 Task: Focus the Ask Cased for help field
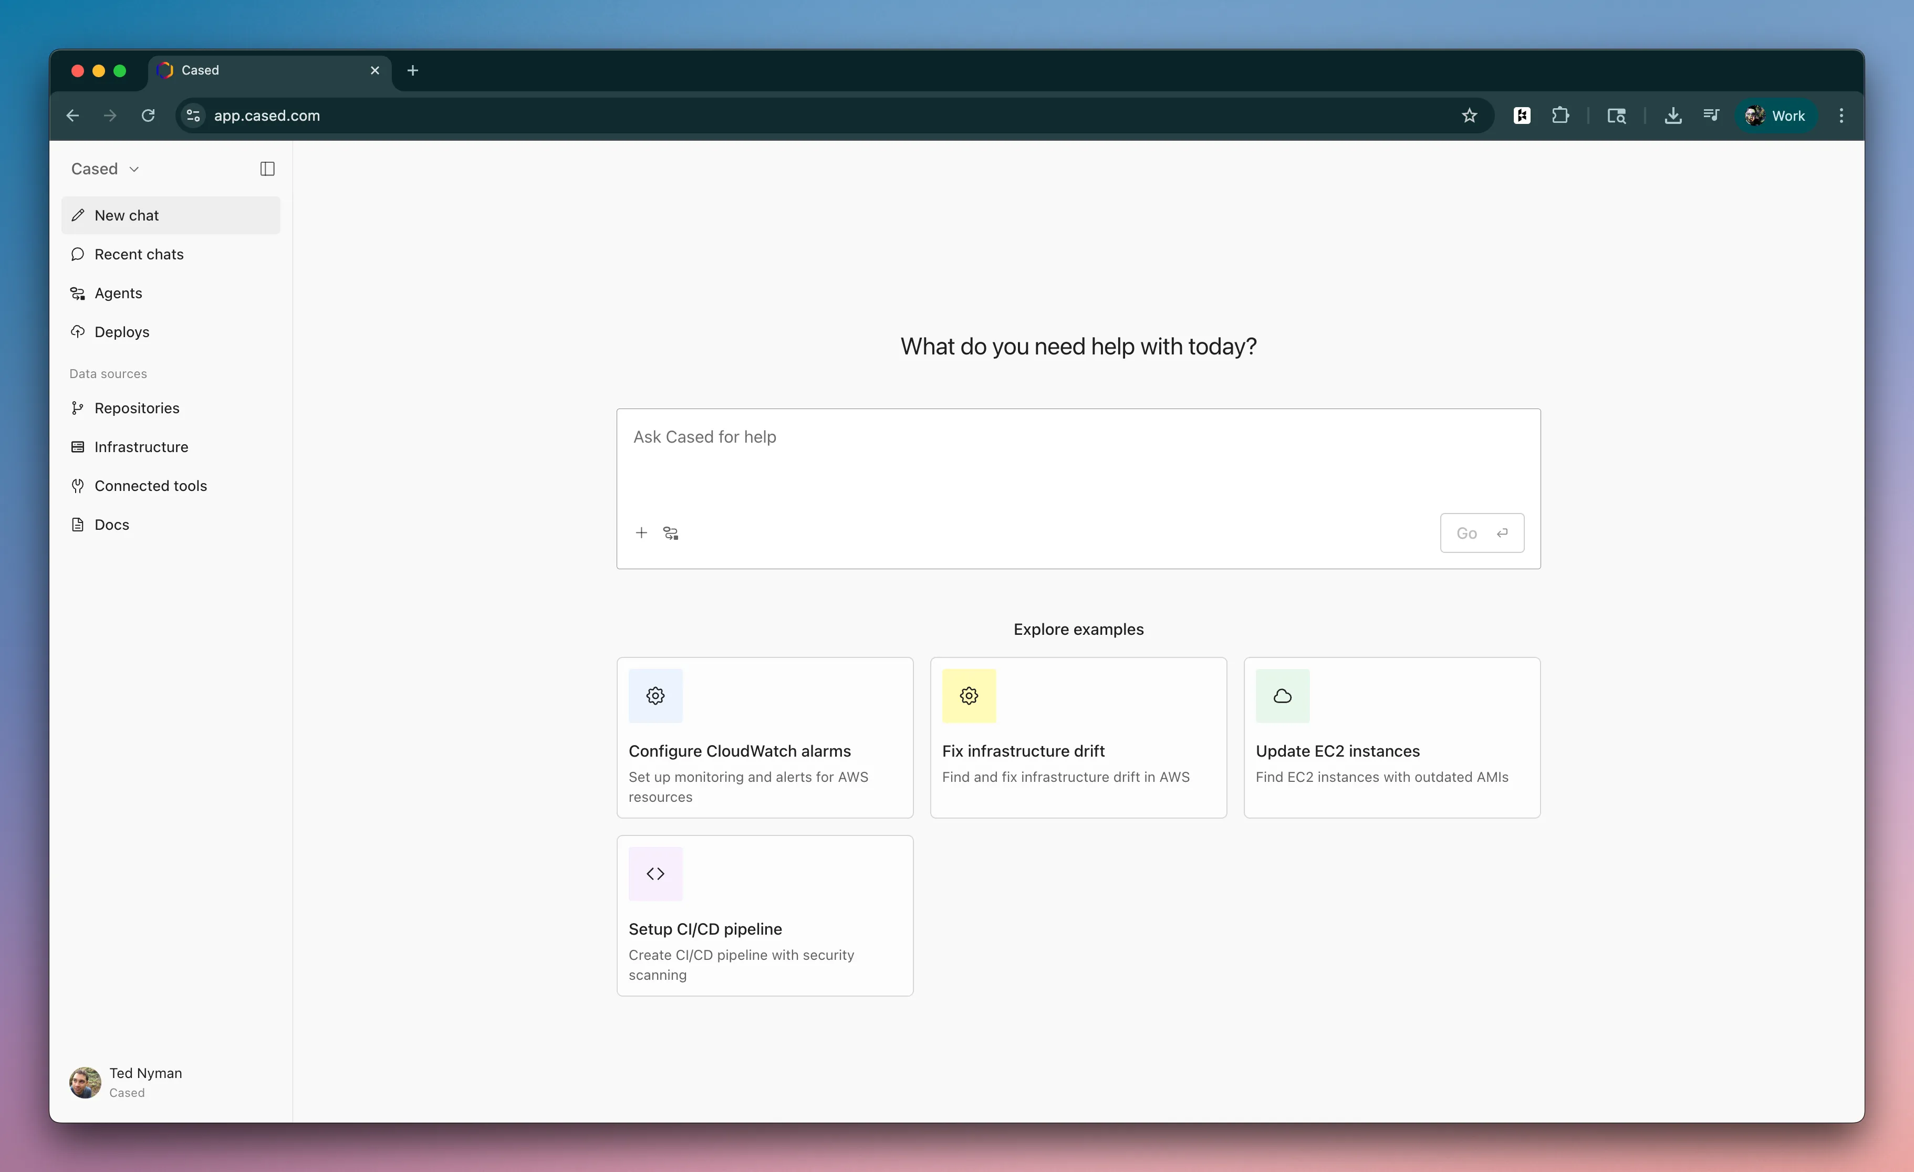pos(1077,458)
